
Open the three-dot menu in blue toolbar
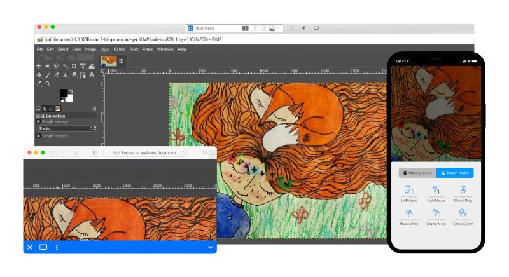click(x=57, y=247)
